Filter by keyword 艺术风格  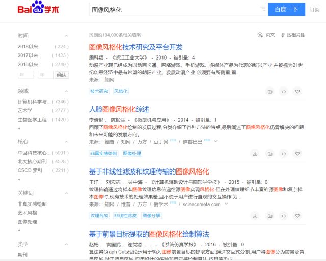27,213
